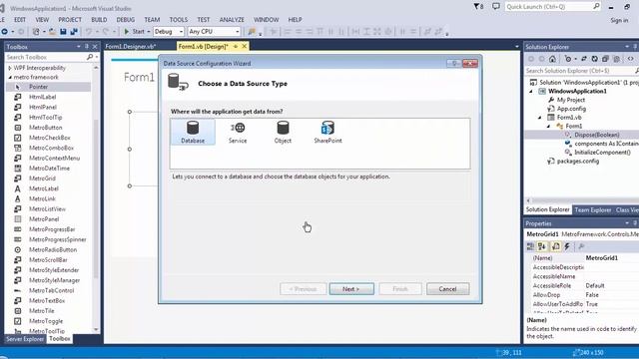
Task: Click the wizard help question mark button
Action: point(454,64)
